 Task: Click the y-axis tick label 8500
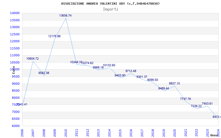click(15, 91)
